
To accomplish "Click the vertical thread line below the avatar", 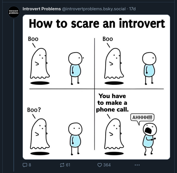I will [x=14, y=95].
